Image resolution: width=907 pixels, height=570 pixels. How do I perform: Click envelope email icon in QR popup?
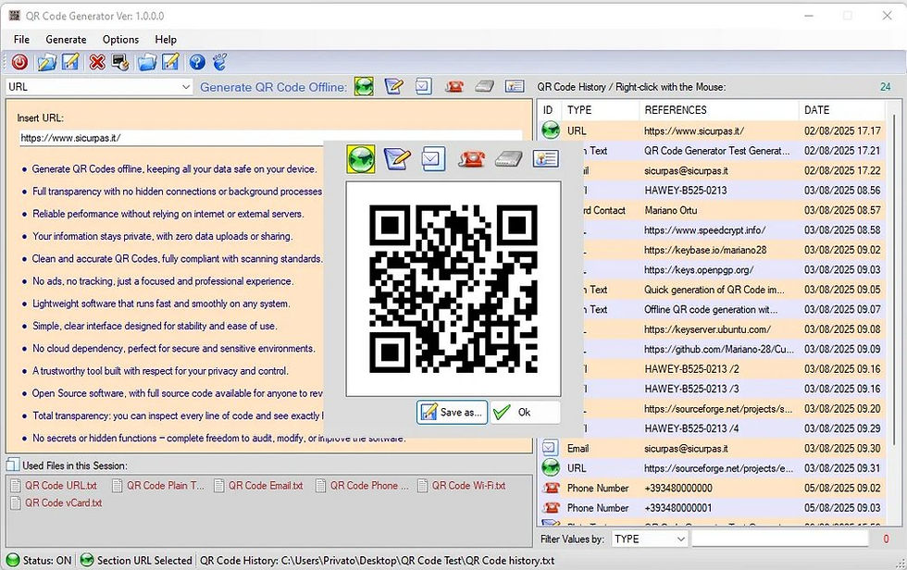coord(433,158)
